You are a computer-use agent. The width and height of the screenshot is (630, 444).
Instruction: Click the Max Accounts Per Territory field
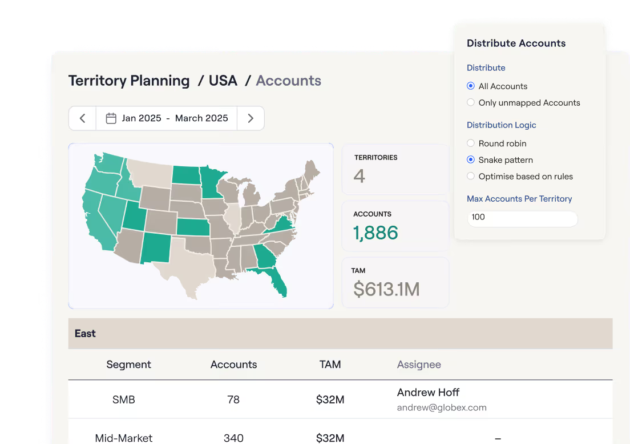(x=522, y=218)
